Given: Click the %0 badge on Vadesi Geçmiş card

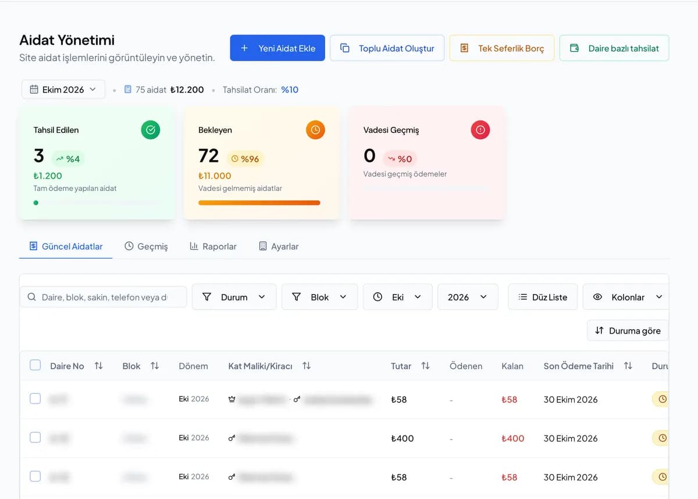Looking at the screenshot, I should point(400,159).
